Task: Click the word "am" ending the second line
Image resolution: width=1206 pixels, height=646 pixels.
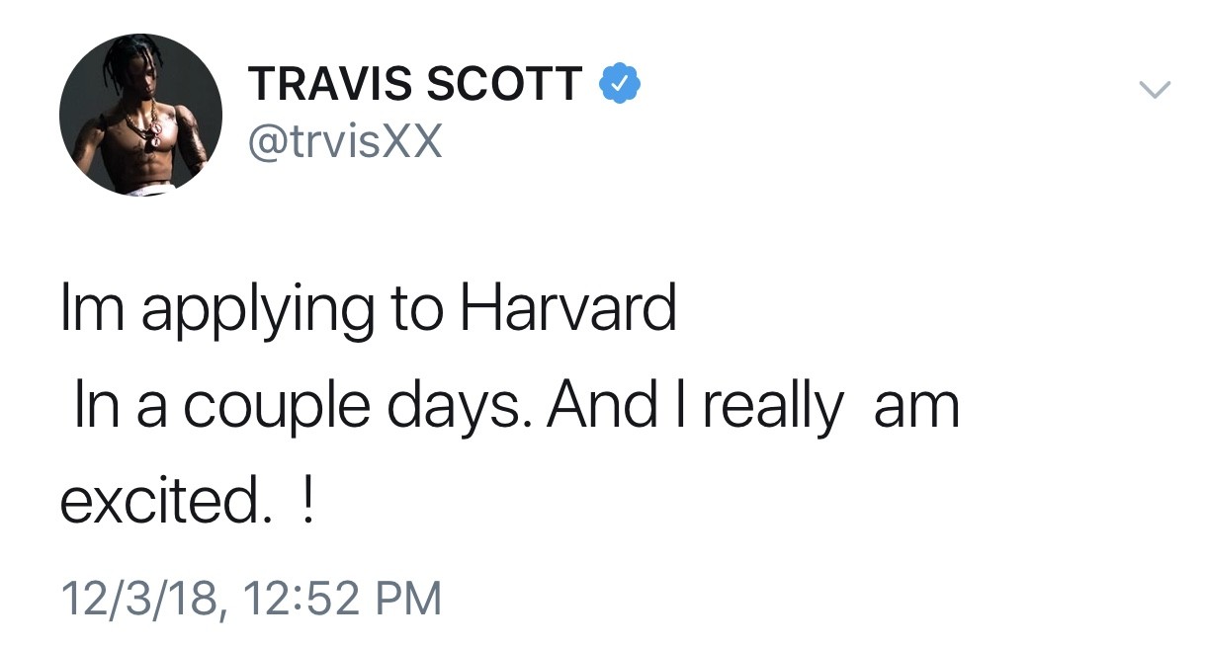Action: click(x=916, y=408)
